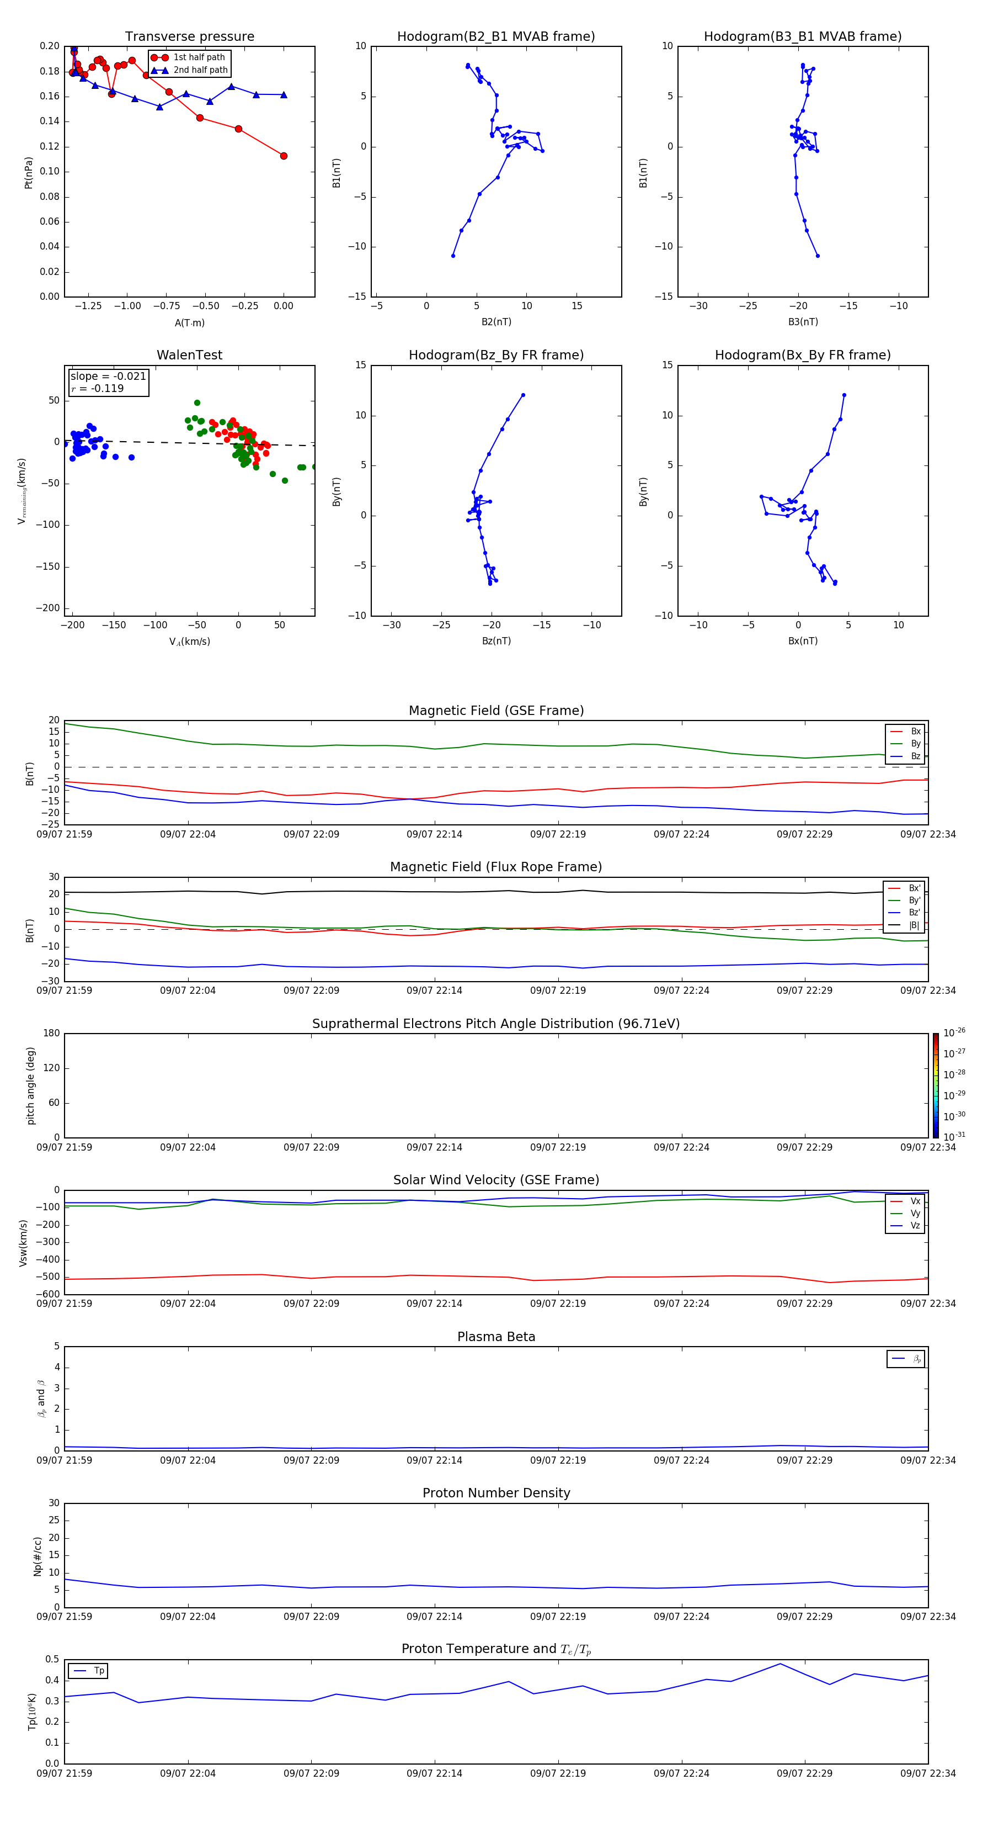
Task: Click the "Tp(10^6K)" axis label
Action: (32, 1712)
